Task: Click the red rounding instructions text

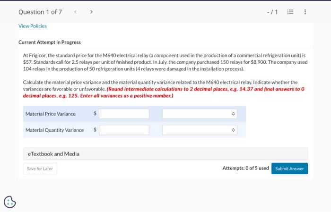Action: (164, 92)
